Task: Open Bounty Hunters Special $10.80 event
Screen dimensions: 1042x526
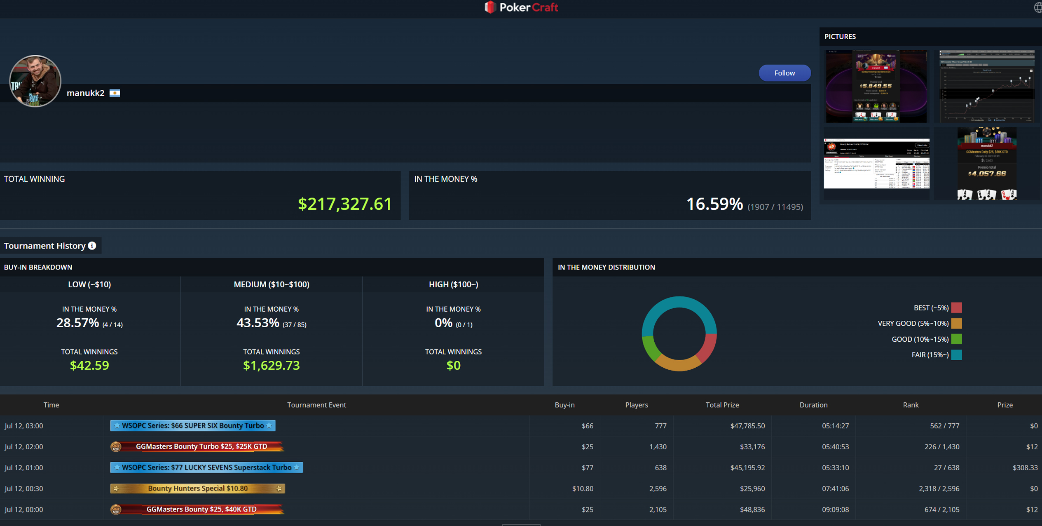Action: click(x=198, y=488)
